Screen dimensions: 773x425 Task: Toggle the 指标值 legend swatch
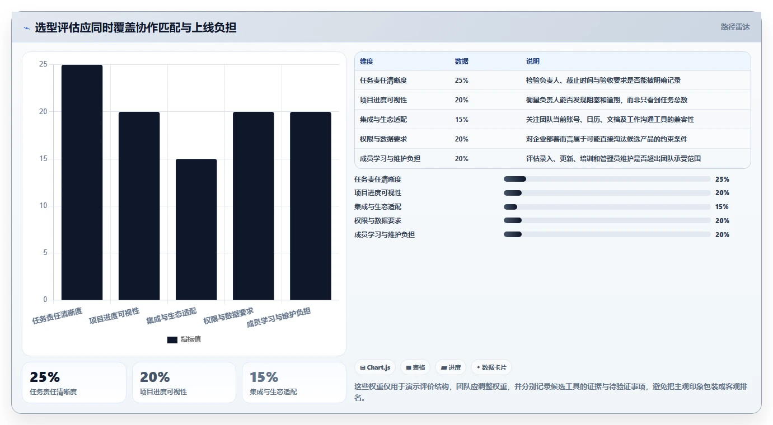pyautogui.click(x=172, y=340)
